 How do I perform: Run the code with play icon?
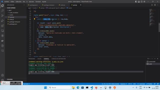click(x=152, y=5)
